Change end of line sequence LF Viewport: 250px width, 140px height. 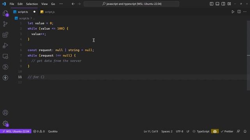tap(188, 131)
